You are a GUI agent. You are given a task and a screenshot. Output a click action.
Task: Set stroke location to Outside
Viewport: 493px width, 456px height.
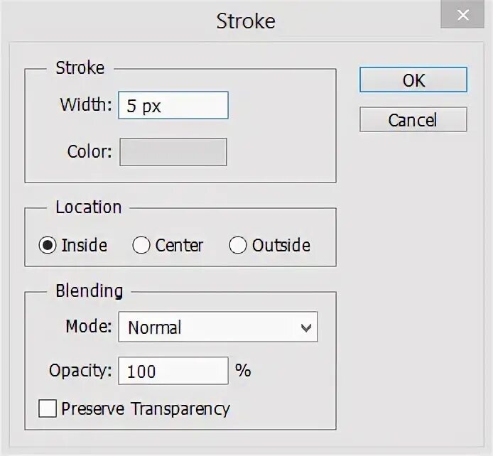click(238, 246)
